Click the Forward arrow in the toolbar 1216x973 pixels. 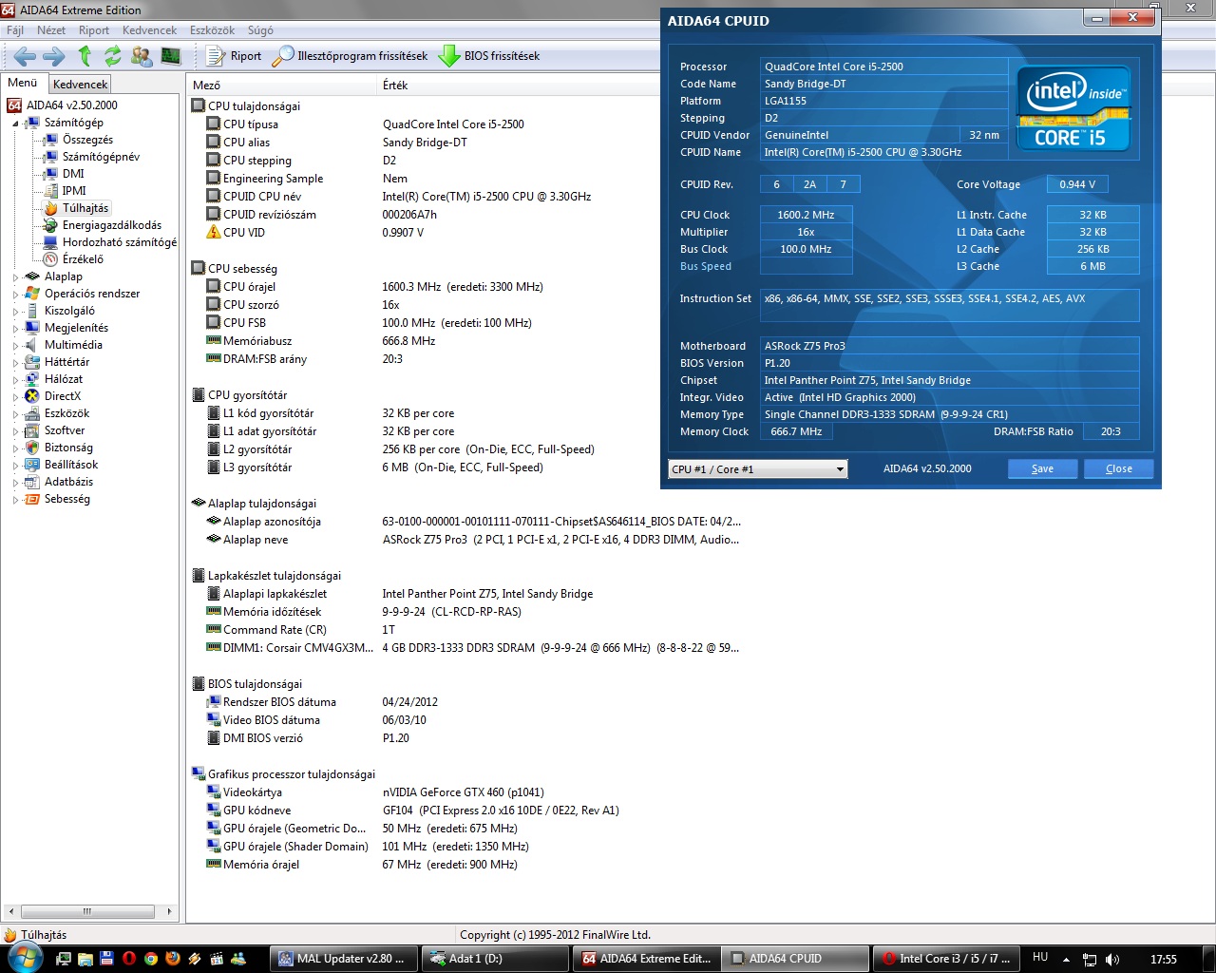[54, 56]
